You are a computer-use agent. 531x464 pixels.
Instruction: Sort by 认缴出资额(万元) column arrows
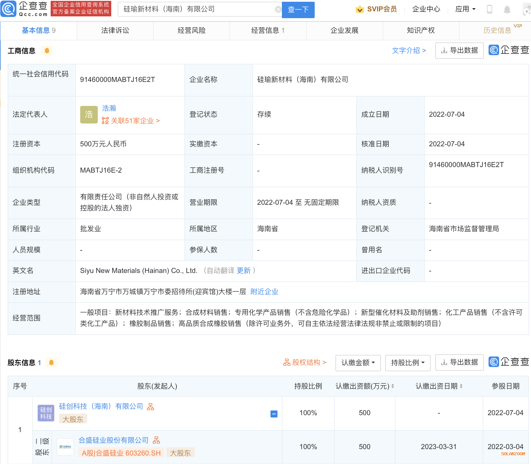point(393,386)
